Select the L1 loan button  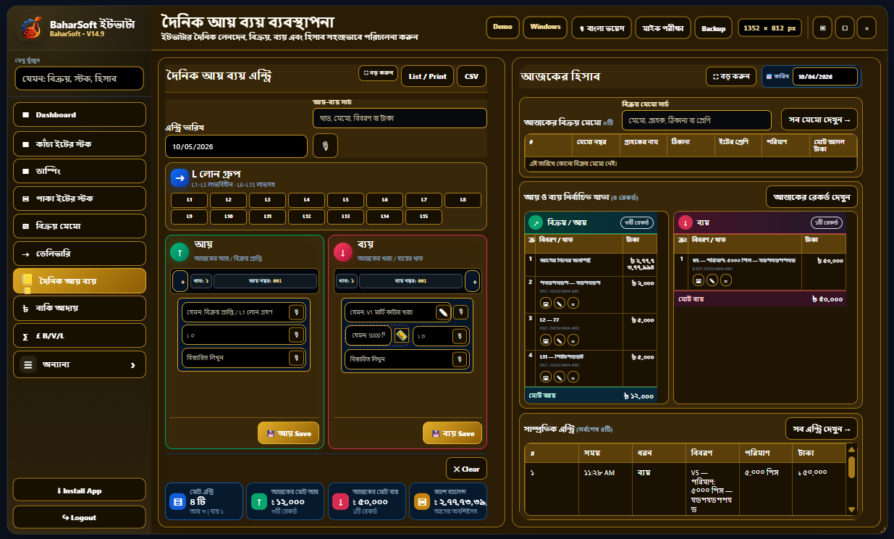[x=190, y=200]
